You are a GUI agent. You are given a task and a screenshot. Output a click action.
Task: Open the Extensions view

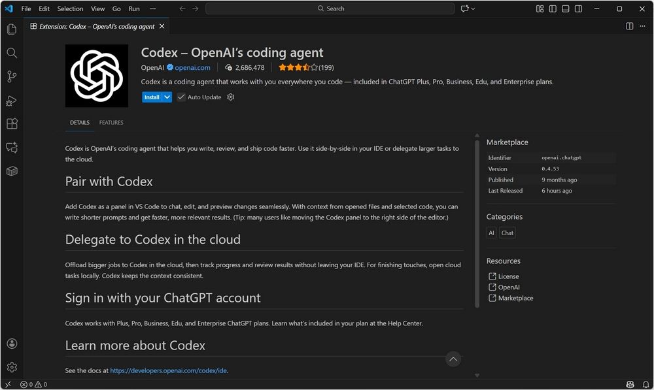click(x=11, y=123)
